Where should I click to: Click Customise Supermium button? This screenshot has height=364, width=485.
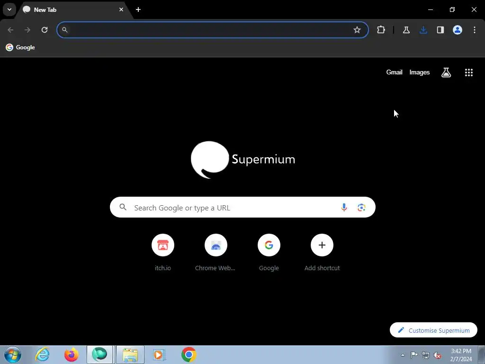click(x=433, y=330)
